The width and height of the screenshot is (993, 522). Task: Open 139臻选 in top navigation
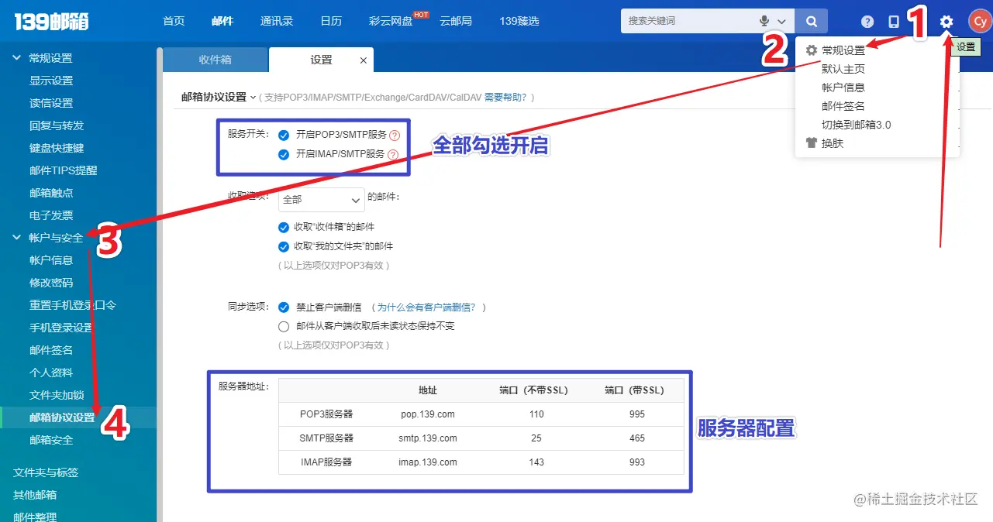(x=519, y=21)
